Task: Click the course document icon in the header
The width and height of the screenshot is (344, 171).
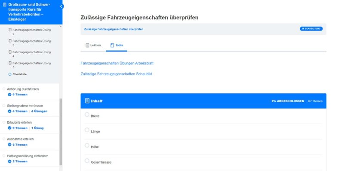Action: coord(5,5)
